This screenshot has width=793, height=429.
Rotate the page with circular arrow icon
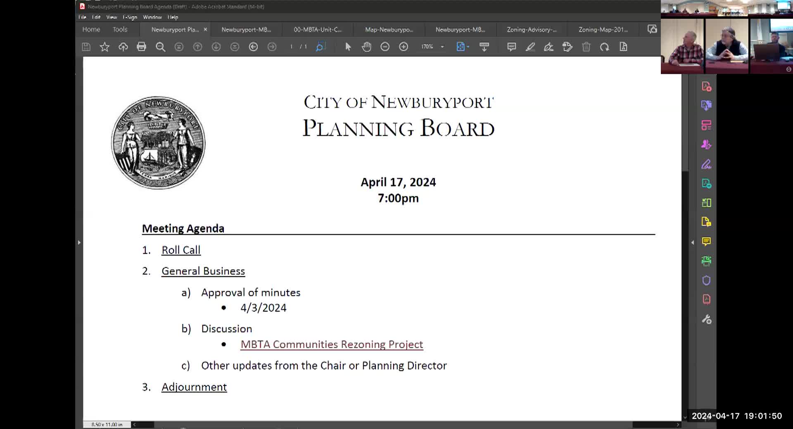pyautogui.click(x=605, y=47)
